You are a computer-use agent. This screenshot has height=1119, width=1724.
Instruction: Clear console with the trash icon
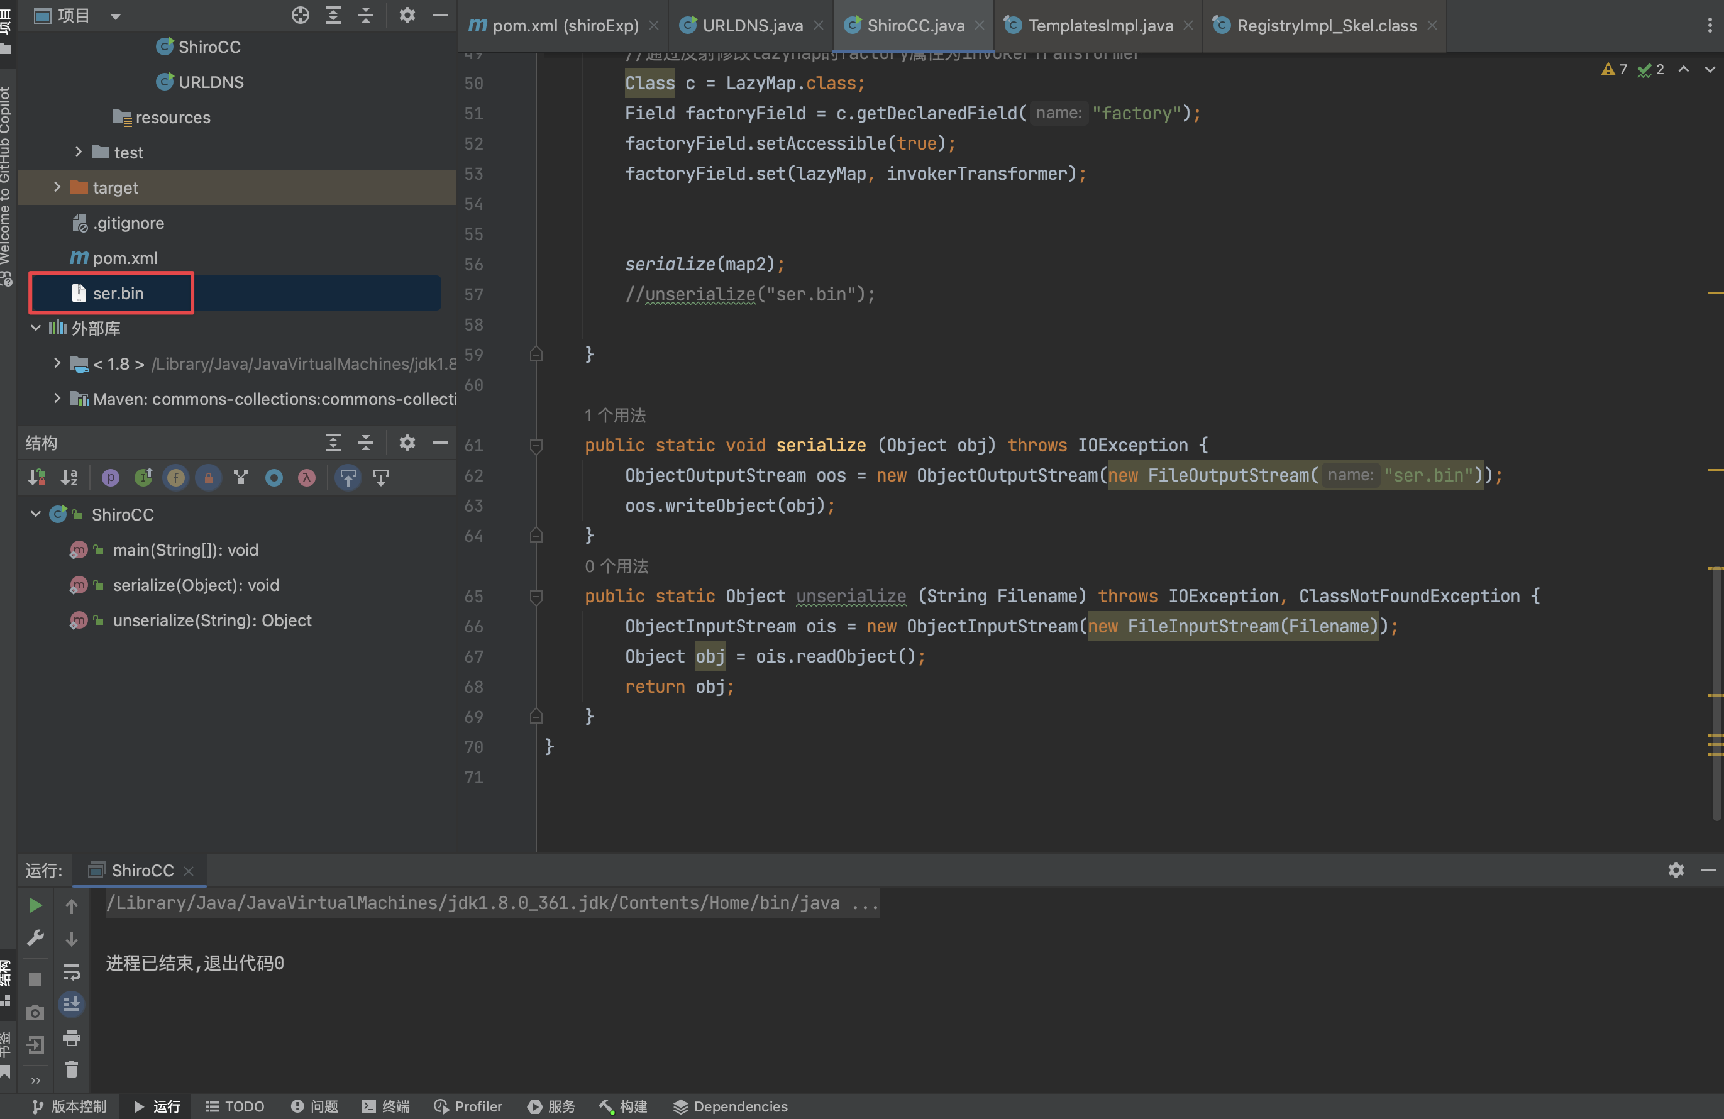point(72,1070)
